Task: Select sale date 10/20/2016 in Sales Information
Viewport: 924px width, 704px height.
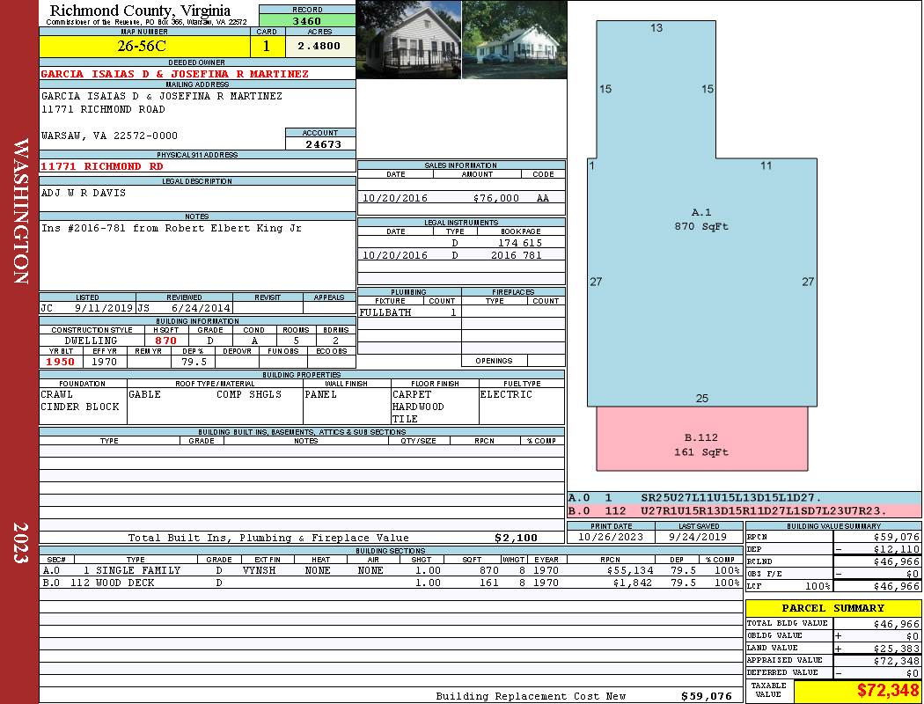Action: 395,198
